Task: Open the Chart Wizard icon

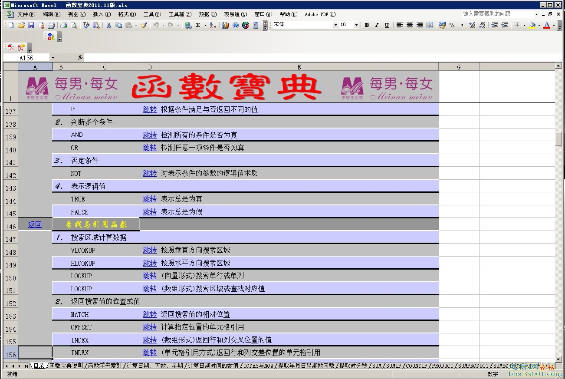Action: 226,25
